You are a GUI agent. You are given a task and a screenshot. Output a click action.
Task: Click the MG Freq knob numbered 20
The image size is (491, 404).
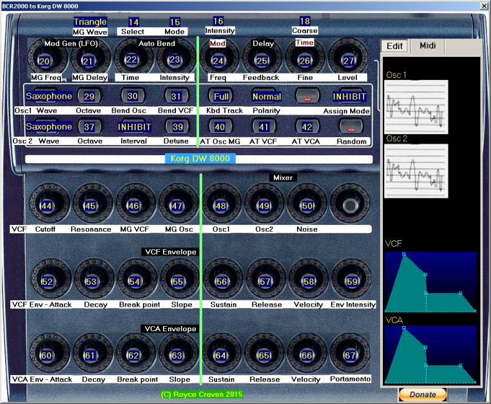coord(44,61)
